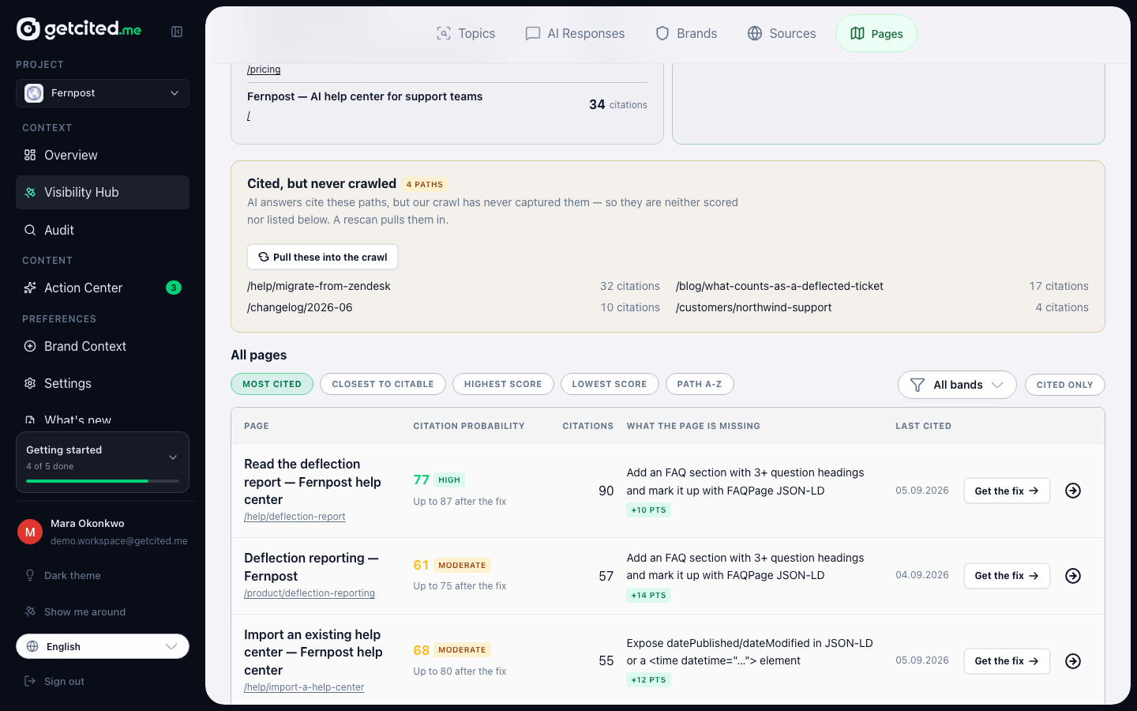Open the /pricing page link
The image size is (1137, 711).
[264, 70]
